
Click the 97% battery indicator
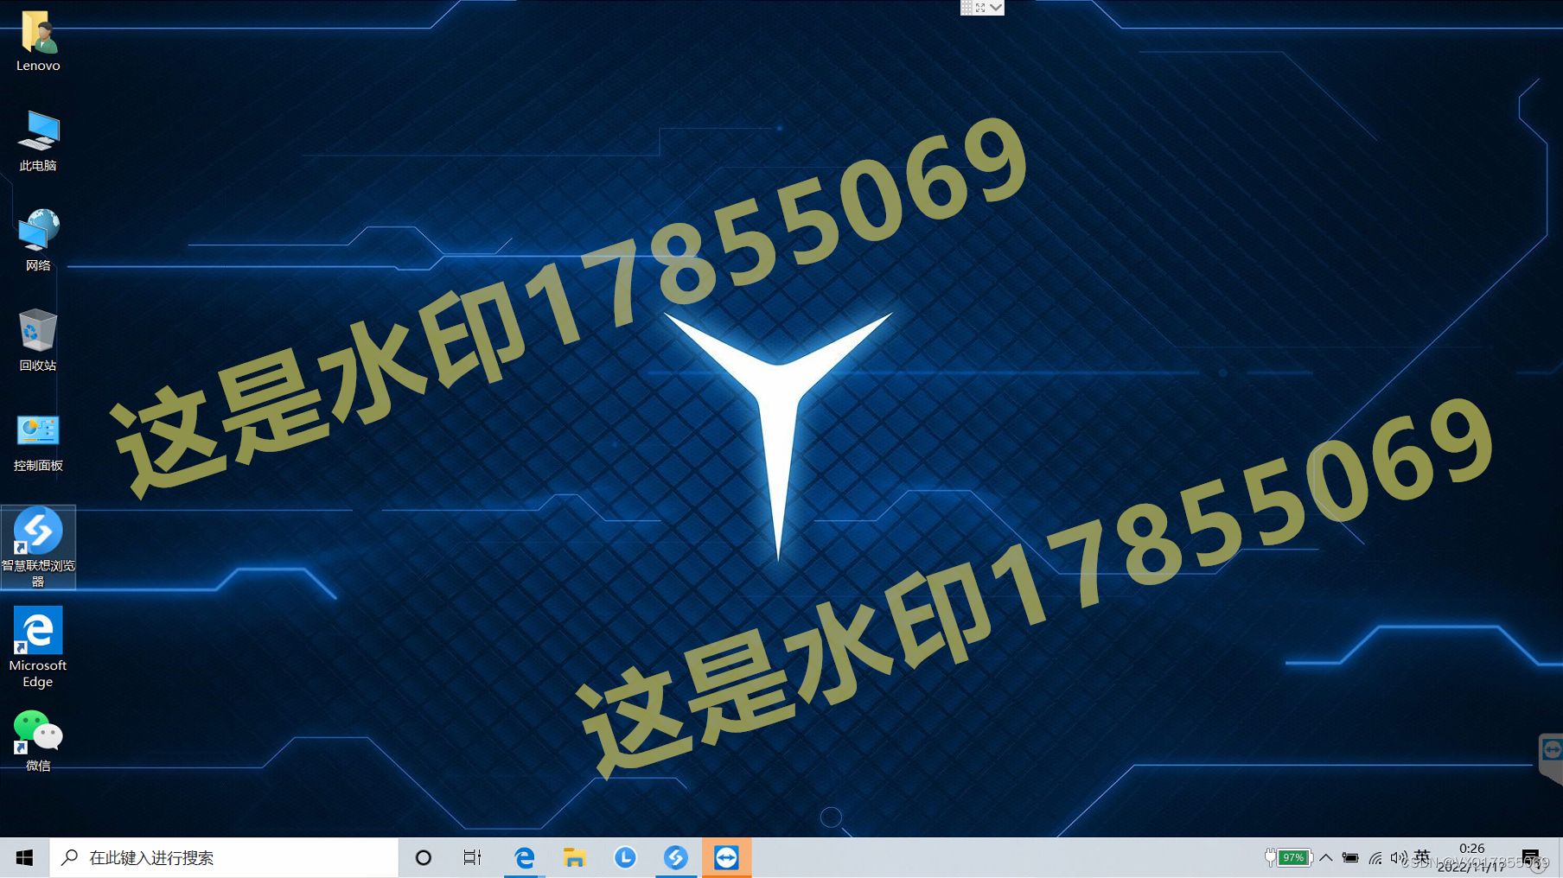click(1288, 857)
